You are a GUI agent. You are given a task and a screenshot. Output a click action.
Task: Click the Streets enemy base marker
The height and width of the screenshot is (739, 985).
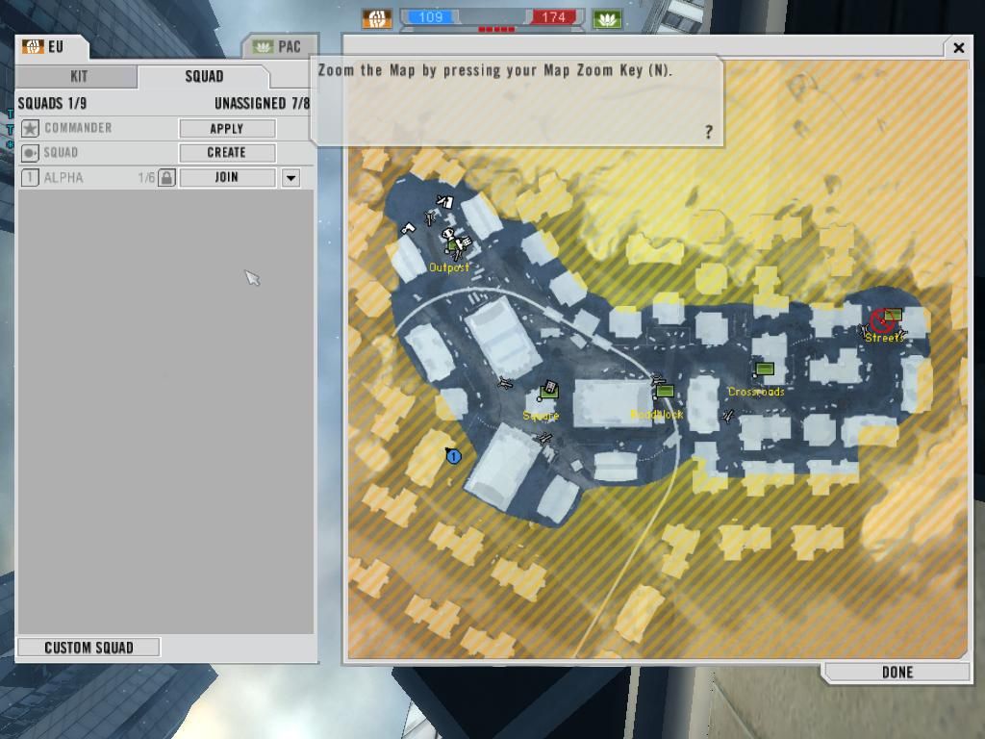[x=881, y=320]
